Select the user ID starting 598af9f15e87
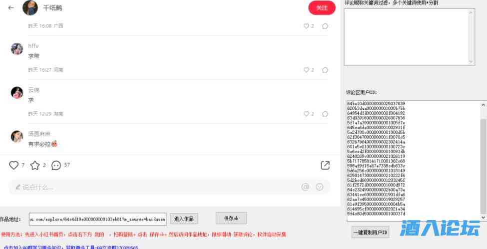 pos(376,166)
